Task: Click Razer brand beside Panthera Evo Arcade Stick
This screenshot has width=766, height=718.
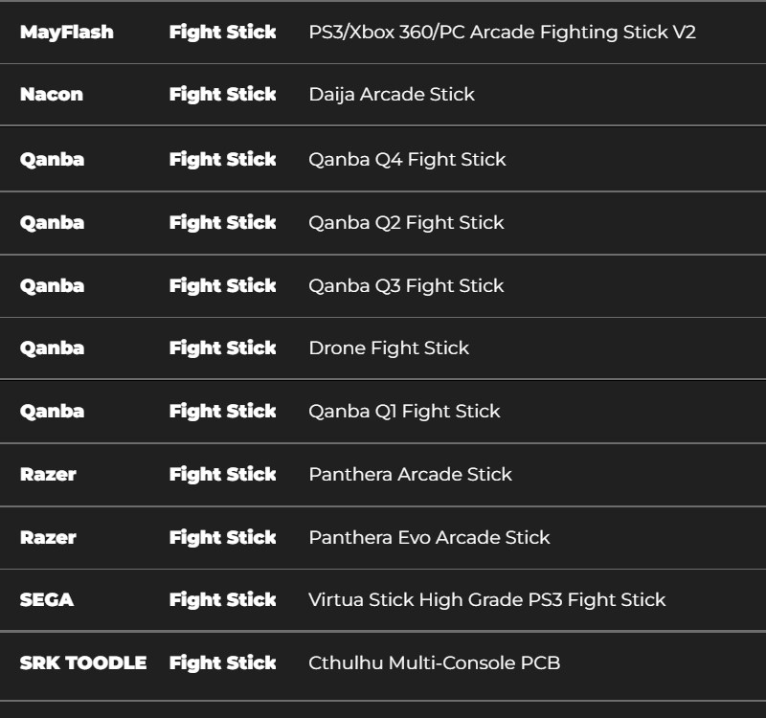Action: 48,538
